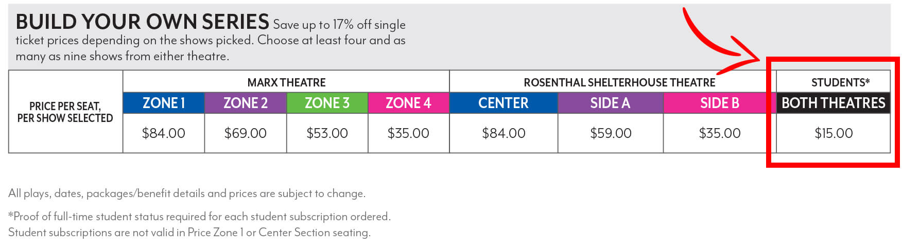Click the Students* column heading

(x=840, y=82)
